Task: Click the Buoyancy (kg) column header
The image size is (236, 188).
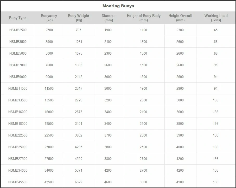Action: pos(49,18)
